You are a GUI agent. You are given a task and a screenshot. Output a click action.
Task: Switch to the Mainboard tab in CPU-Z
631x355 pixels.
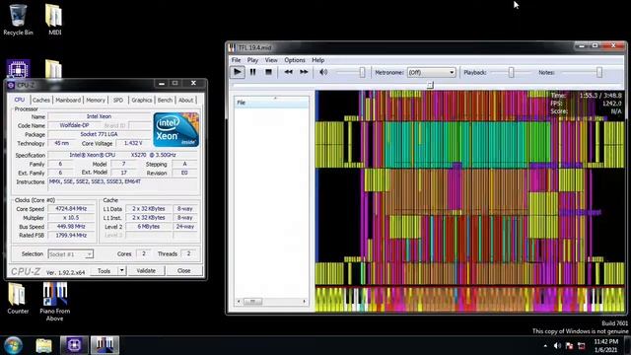click(x=68, y=101)
